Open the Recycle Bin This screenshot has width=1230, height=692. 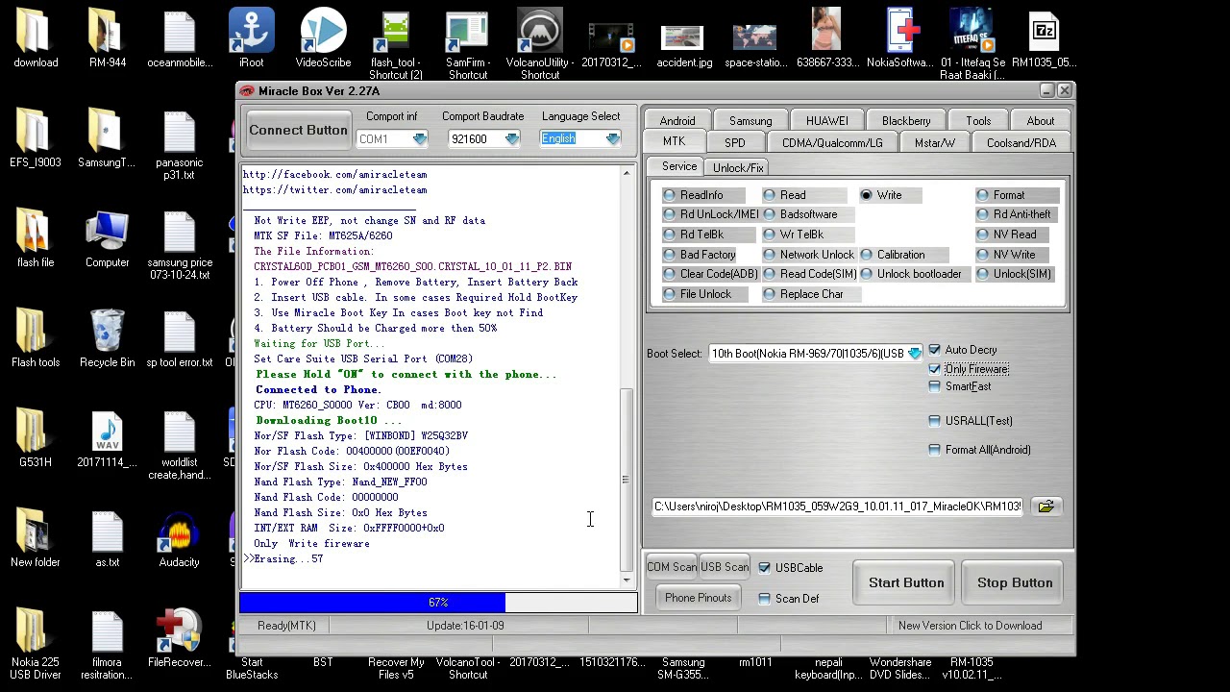[x=107, y=338]
